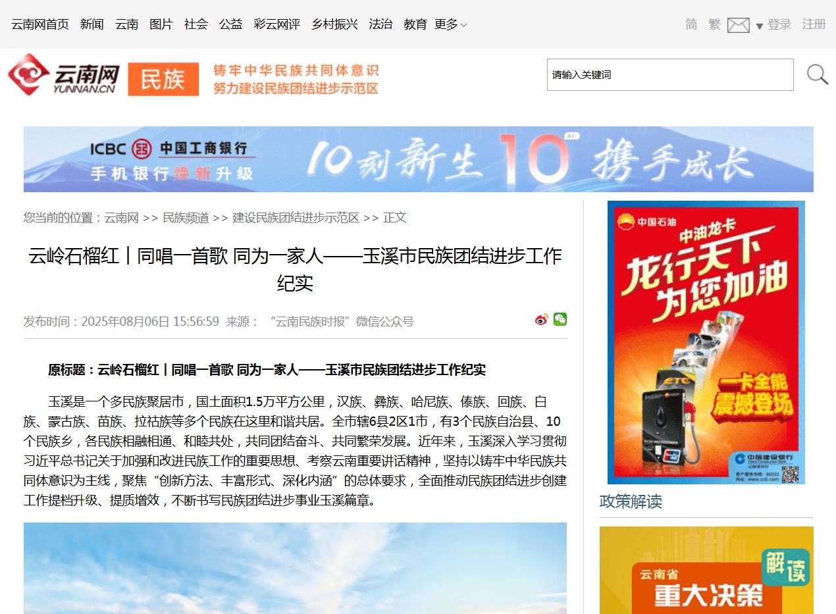The height and width of the screenshot is (614, 836).
Task: Click the 登录 login link
Action: (x=779, y=24)
